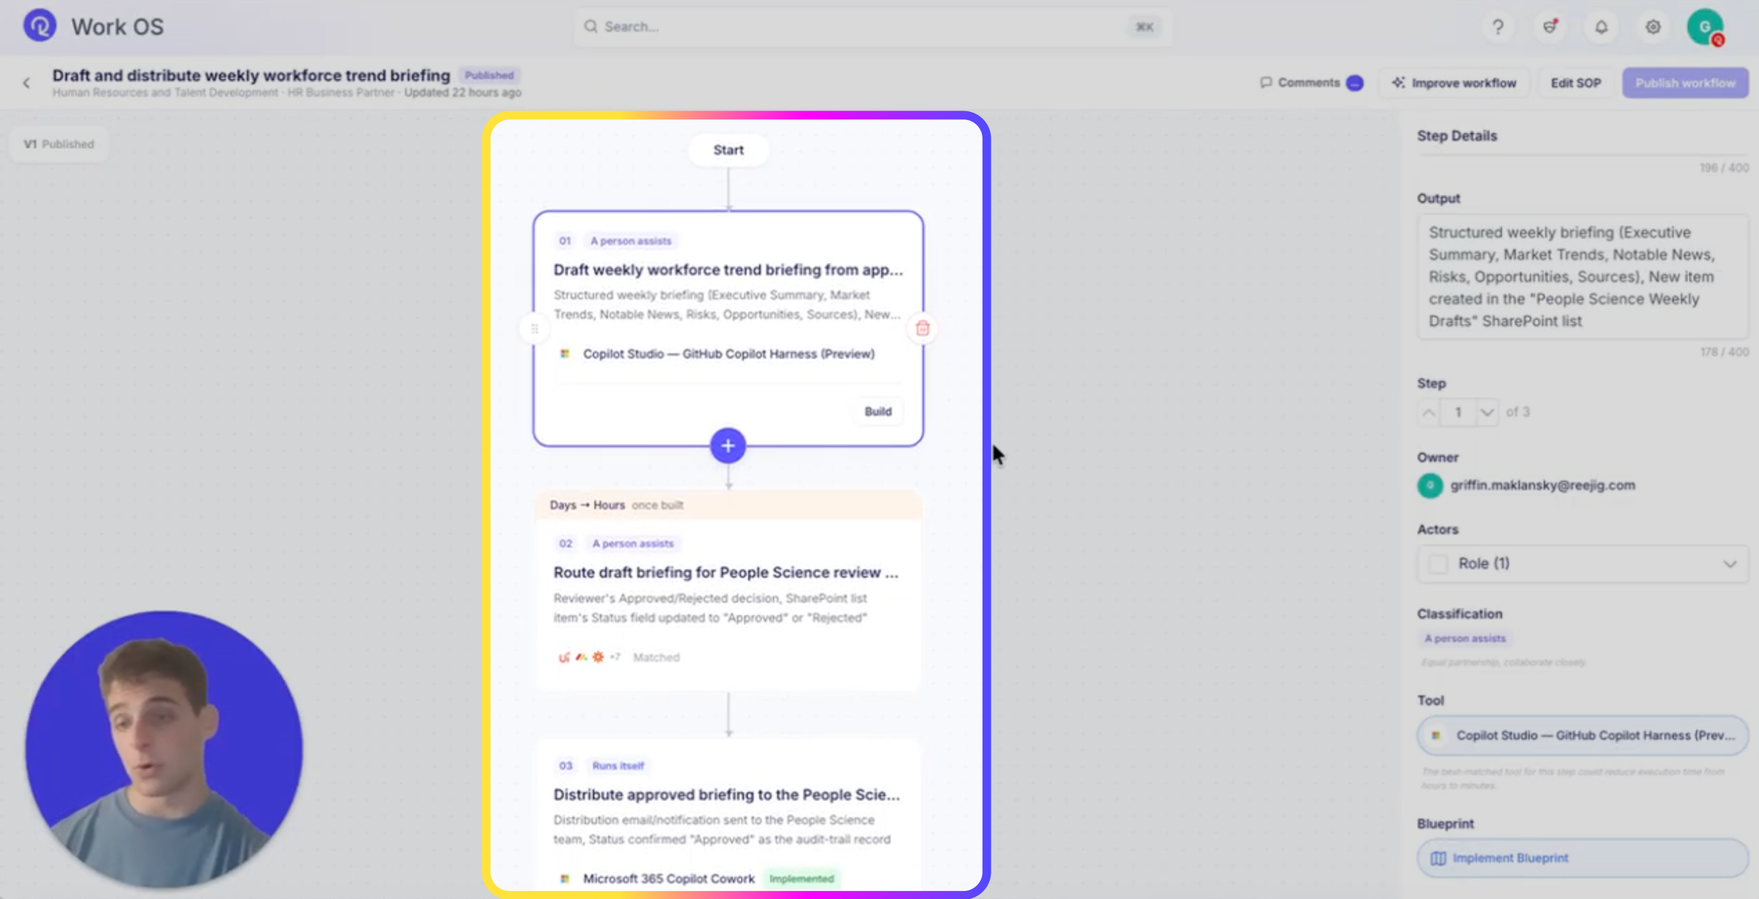This screenshot has width=1759, height=899.
Task: Click the tool icon in the Tool field
Action: coord(1436,735)
